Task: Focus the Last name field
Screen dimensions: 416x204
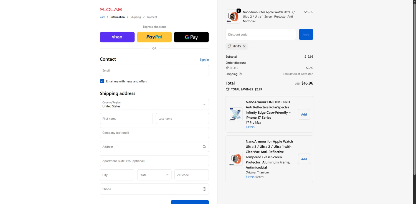Action: pyautogui.click(x=182, y=119)
